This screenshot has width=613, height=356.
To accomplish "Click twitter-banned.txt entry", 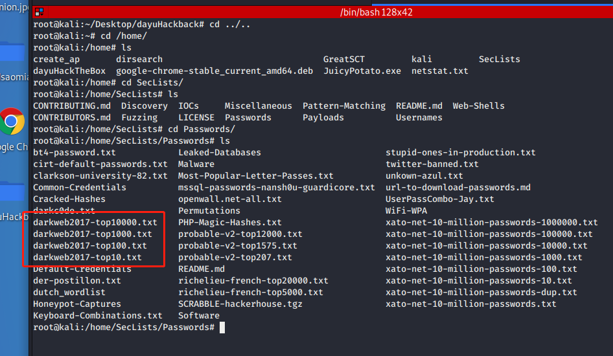I will [432, 164].
